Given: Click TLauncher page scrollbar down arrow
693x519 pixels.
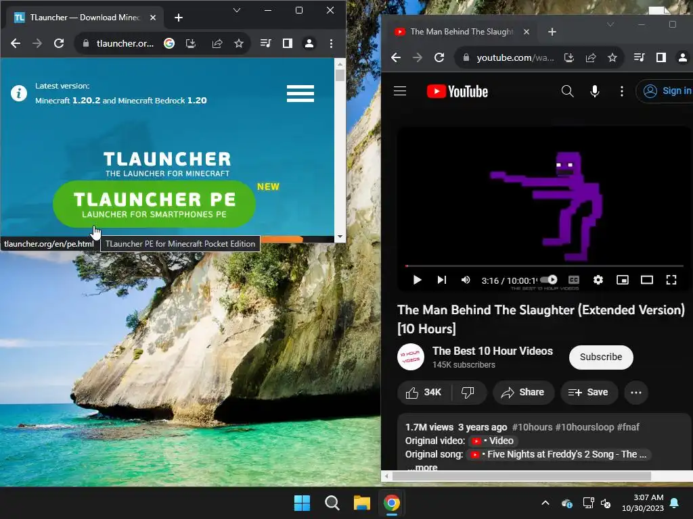Looking at the screenshot, I should [x=340, y=237].
